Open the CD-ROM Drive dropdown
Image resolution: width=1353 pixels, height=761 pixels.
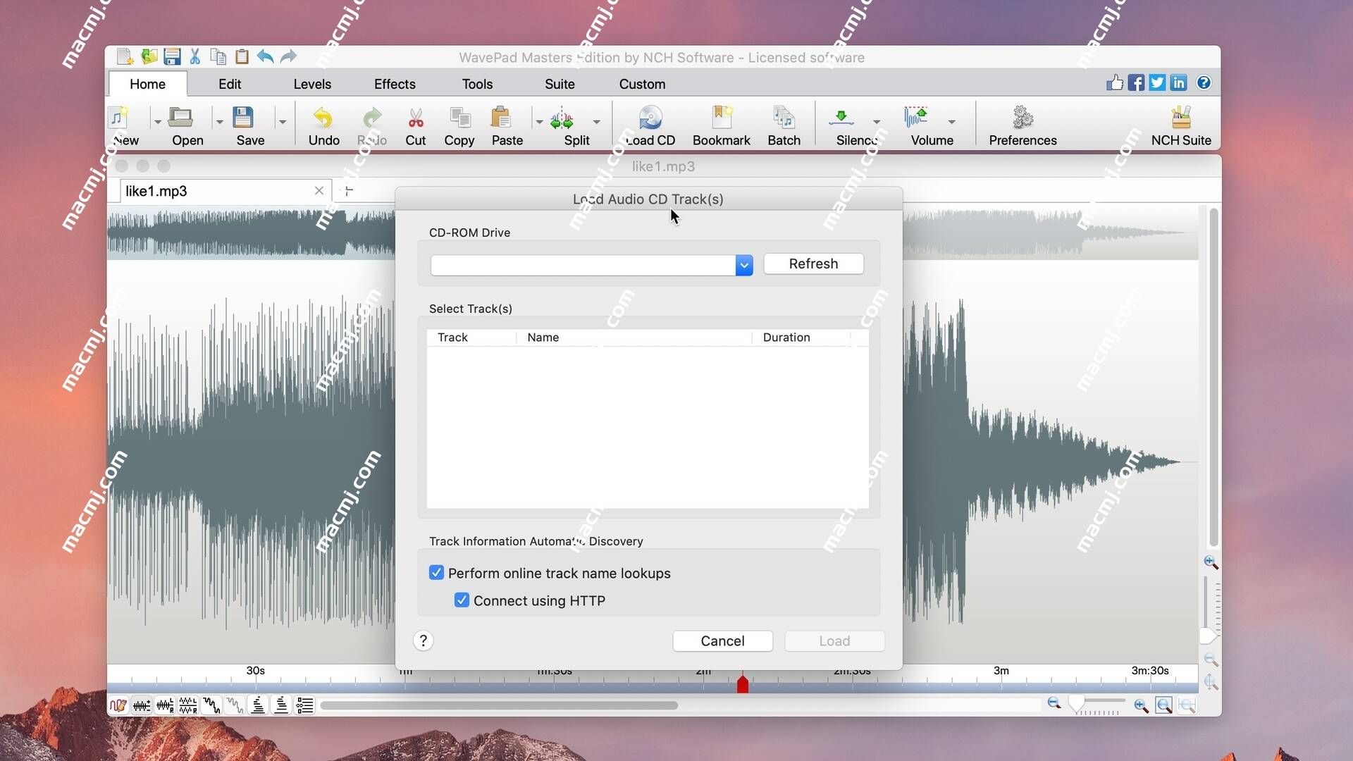pos(744,265)
